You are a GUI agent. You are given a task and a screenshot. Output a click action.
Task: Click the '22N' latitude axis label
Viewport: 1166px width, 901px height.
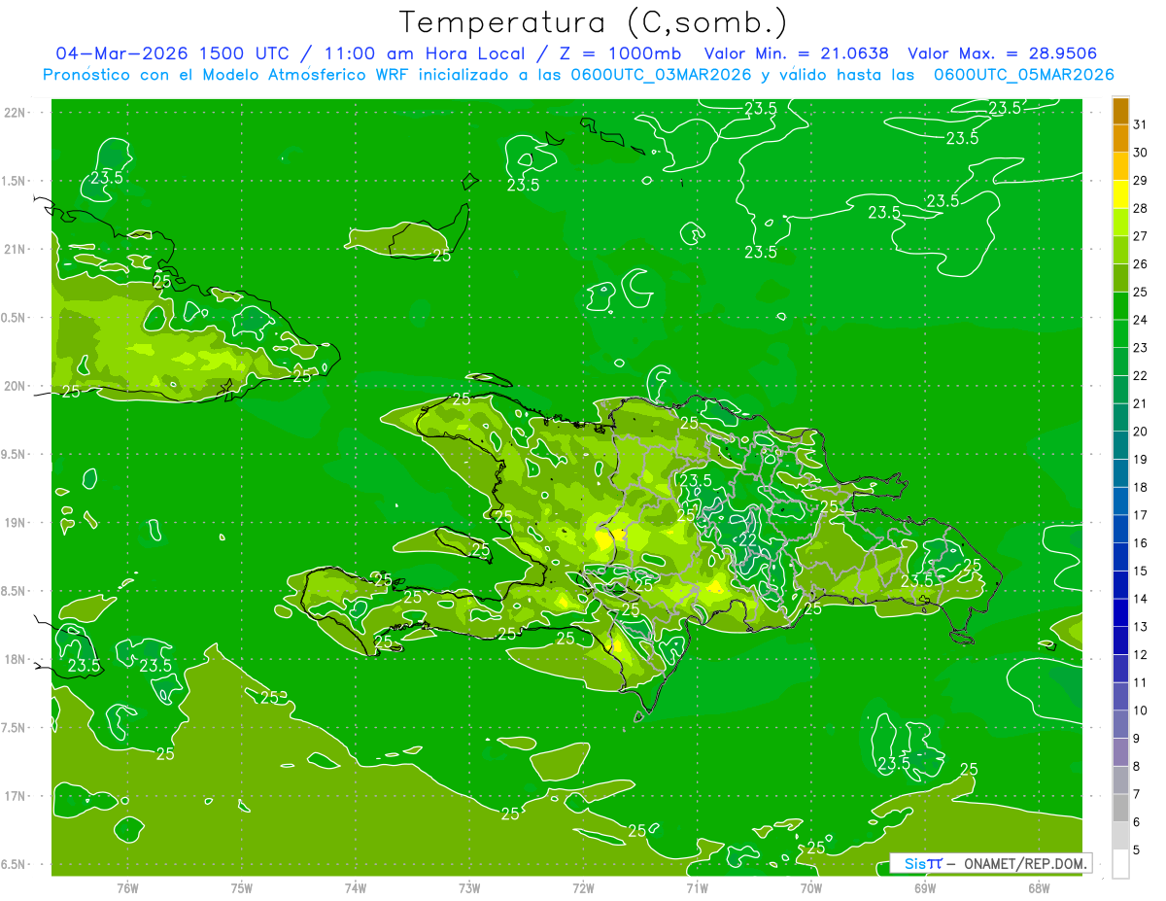pos(15,112)
